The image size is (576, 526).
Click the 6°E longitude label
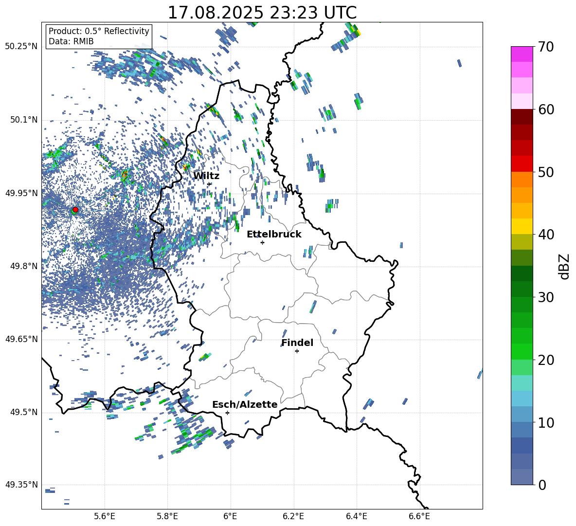pos(230,517)
